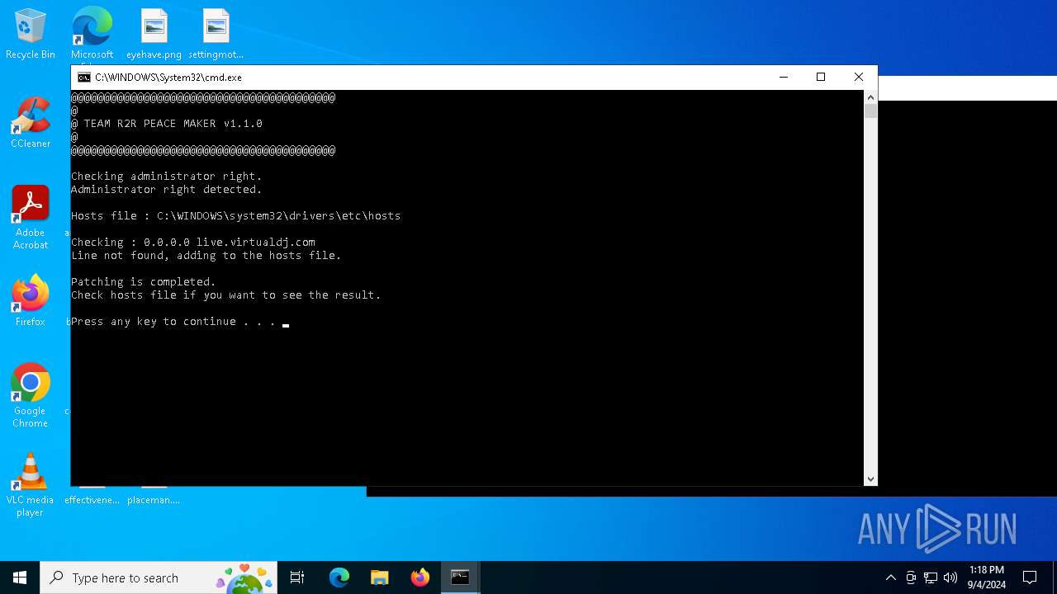The height and width of the screenshot is (594, 1057).
Task: Click the cmd.exe title bar system icon
Action: [83, 78]
